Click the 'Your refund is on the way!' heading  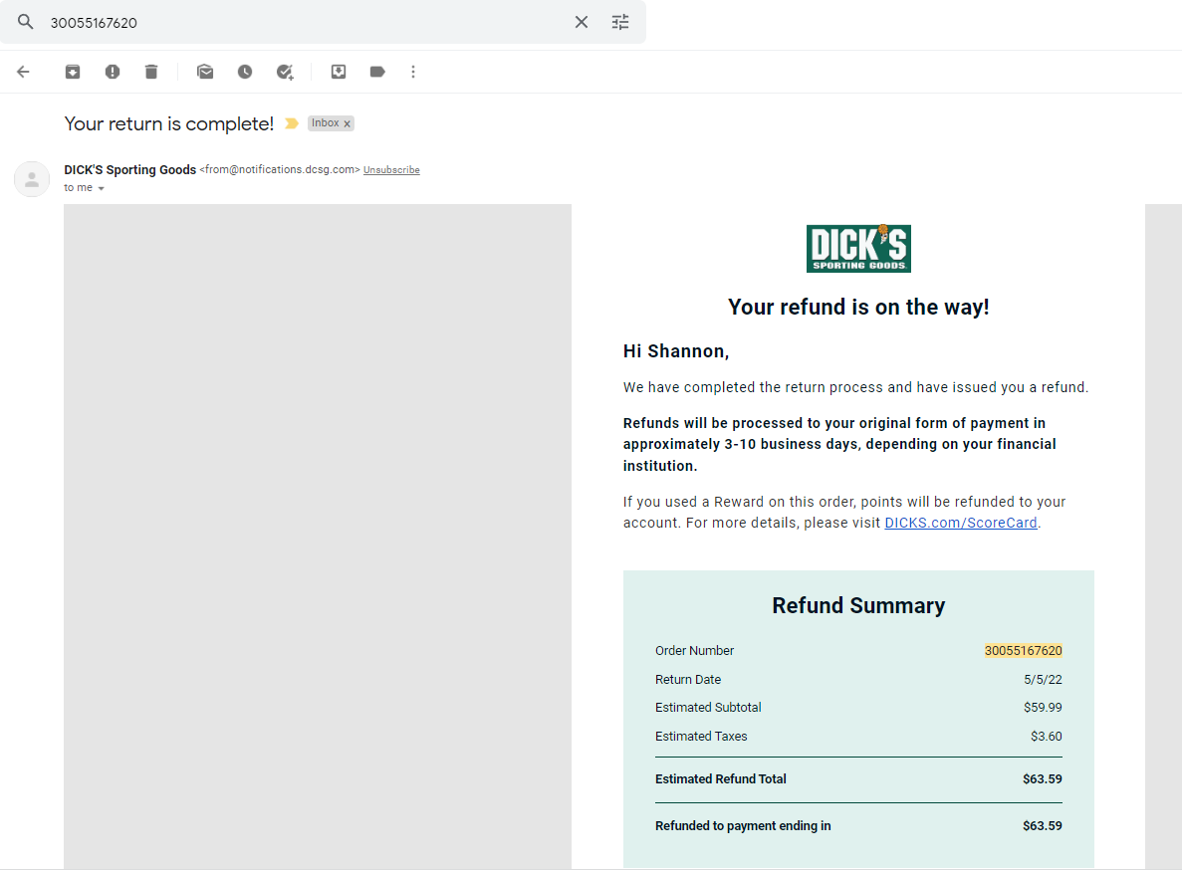858,307
